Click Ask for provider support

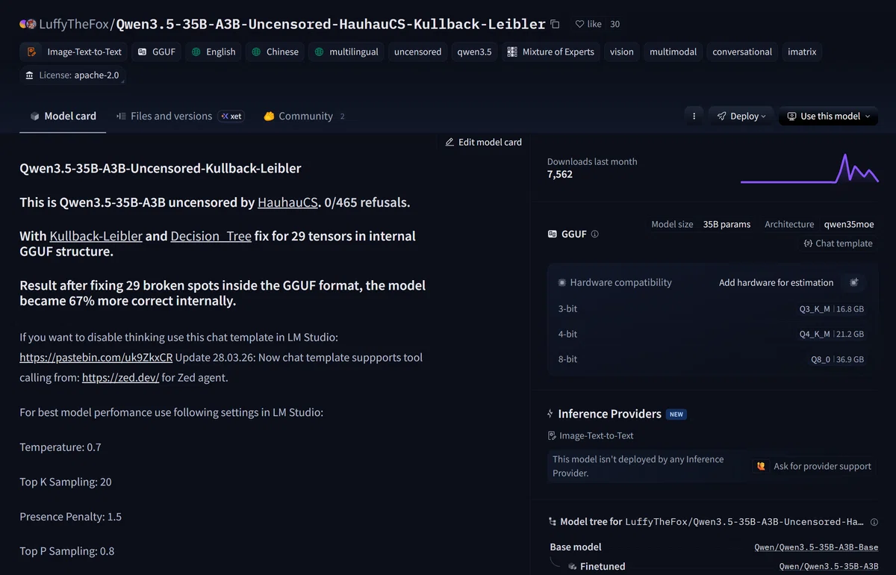tap(813, 466)
